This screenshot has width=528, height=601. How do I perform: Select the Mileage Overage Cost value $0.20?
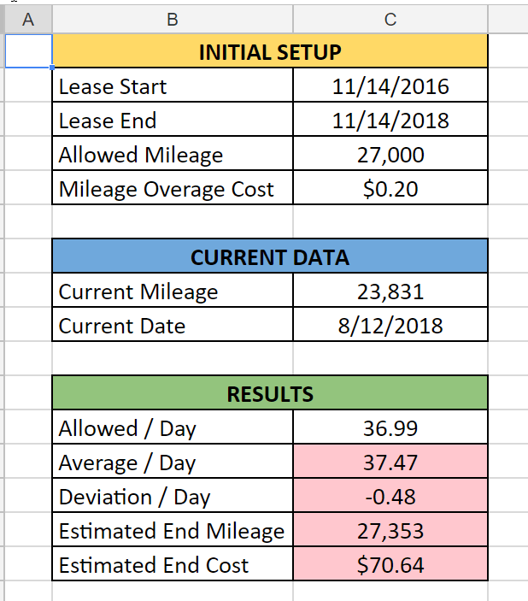pos(390,188)
